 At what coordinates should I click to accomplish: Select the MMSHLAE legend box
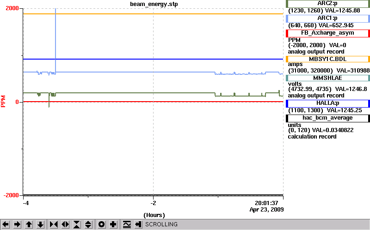coord(327,78)
